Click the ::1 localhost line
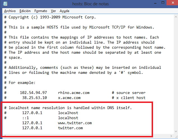The width and height of the screenshot is (178, 139). click(x=41, y=118)
